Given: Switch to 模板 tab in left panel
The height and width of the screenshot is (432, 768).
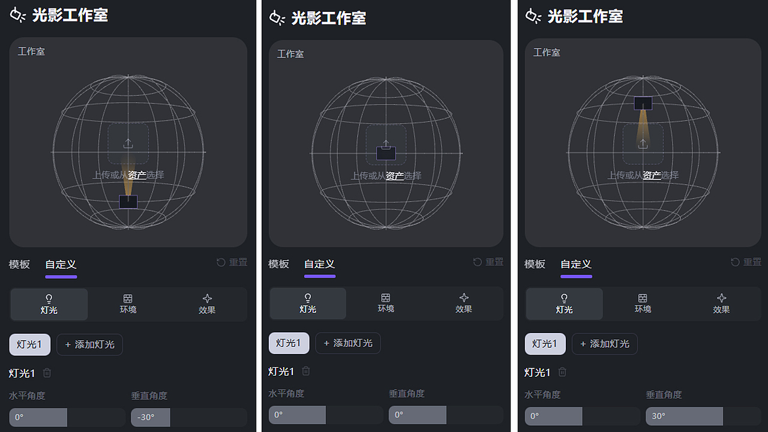Looking at the screenshot, I should tap(19, 265).
